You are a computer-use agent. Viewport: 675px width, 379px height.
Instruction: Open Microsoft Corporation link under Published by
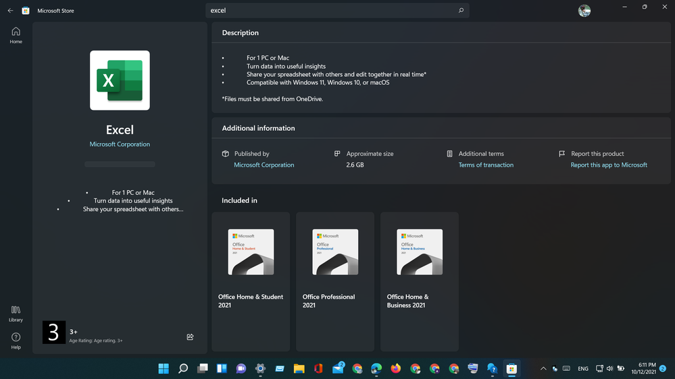[x=264, y=165]
